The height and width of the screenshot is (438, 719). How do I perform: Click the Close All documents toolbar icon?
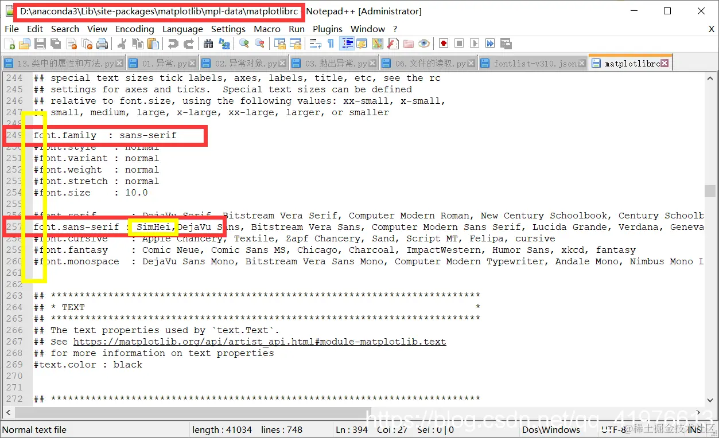point(87,44)
